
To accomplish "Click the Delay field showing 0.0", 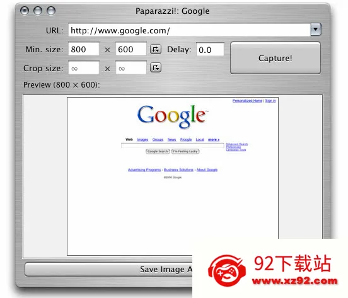I will tap(210, 49).
